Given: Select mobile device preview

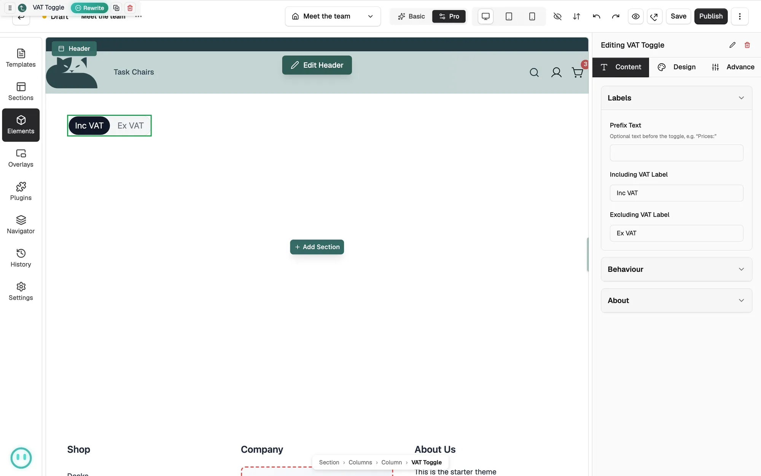Looking at the screenshot, I should [x=532, y=16].
